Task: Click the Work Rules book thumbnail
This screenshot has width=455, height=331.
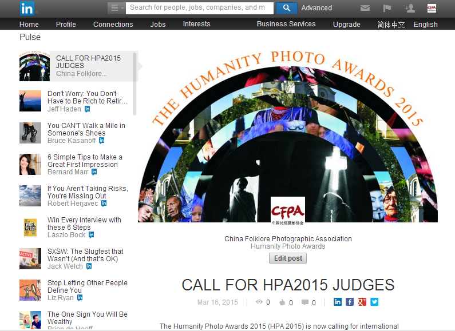Action: point(30,227)
